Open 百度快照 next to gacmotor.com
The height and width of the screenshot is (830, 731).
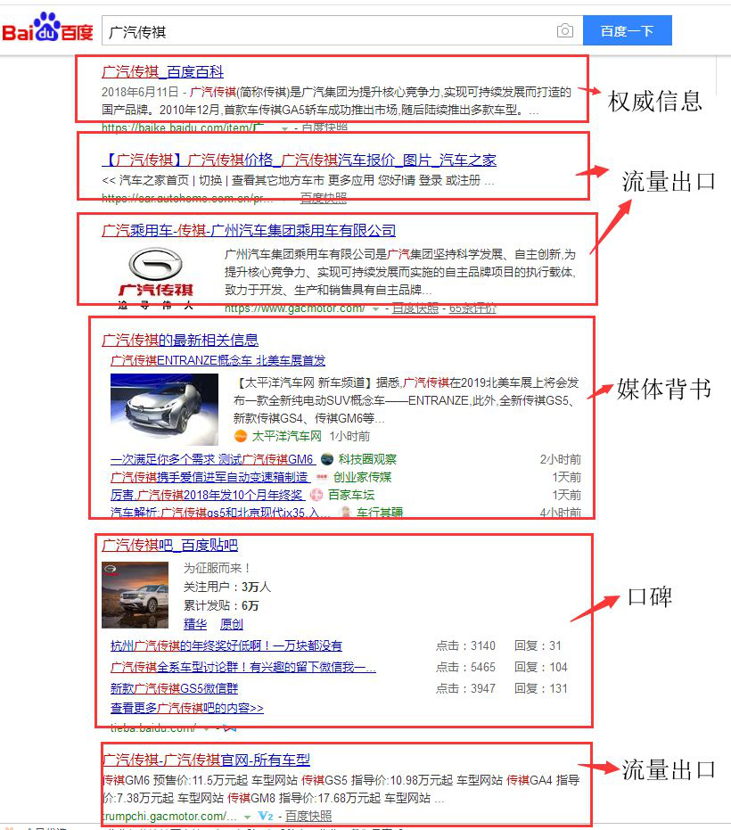pos(415,308)
